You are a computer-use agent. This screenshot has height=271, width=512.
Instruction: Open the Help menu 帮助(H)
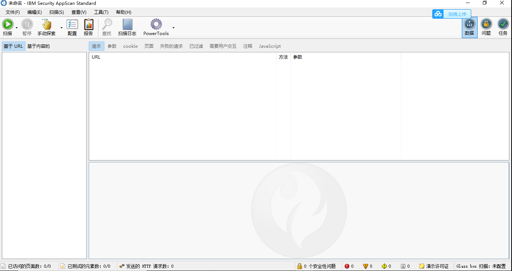[x=124, y=12]
